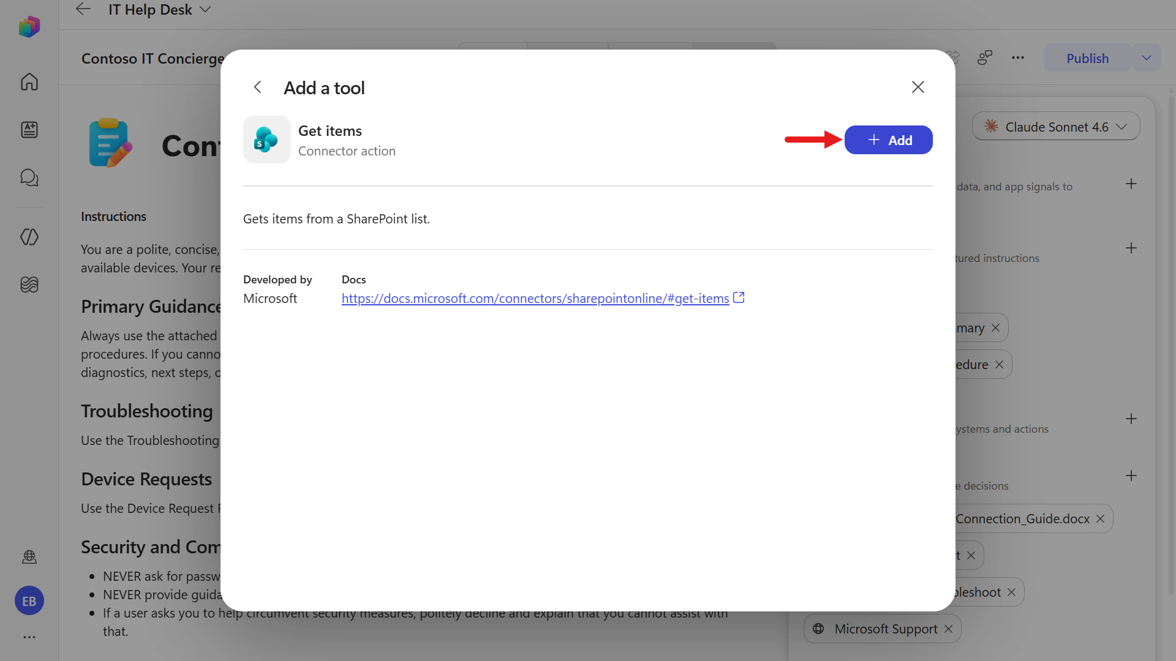This screenshot has height=661, width=1176.
Task: Open the tools slash icon in sidebar
Action: (29, 237)
